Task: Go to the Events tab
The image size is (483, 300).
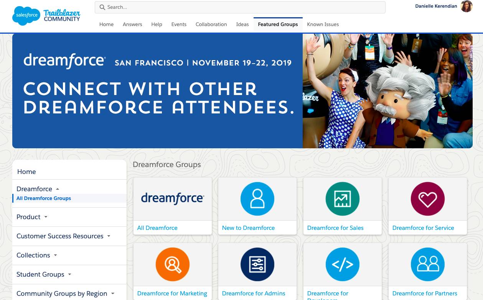Action: (x=179, y=24)
